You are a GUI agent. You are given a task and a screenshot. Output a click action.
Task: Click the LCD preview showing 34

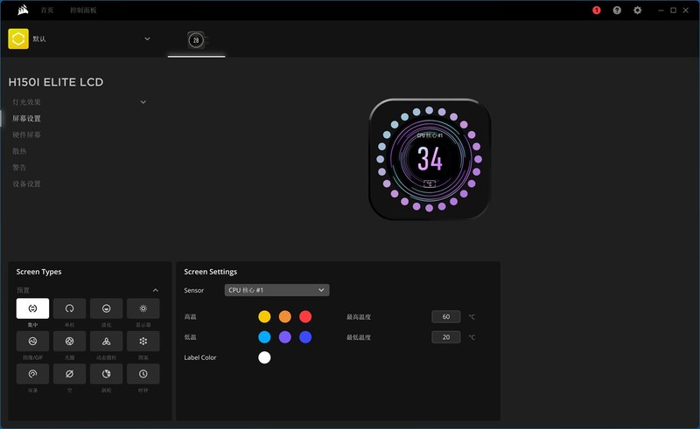430,159
